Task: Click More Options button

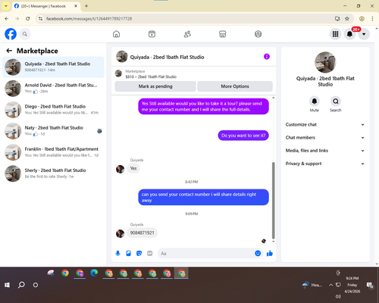Action: coord(235,86)
